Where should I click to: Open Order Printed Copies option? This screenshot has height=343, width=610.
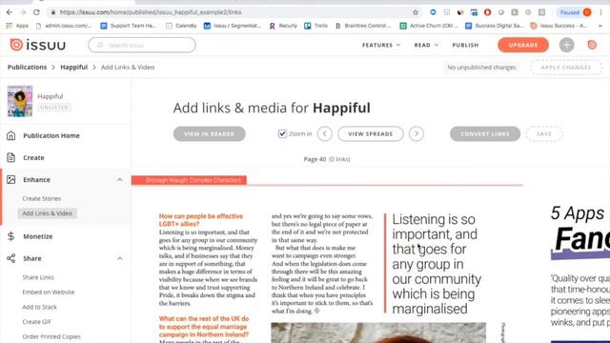[x=51, y=336]
